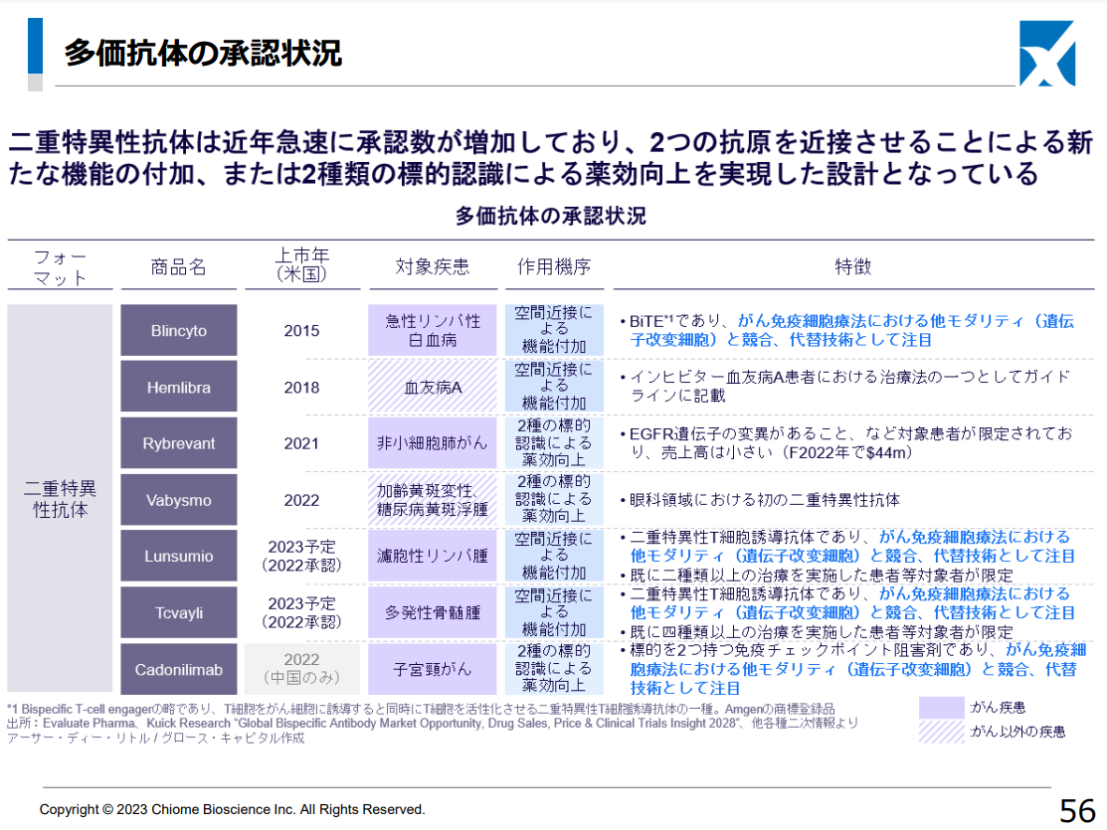Viewport: 1107px width, 830px height.
Task: Click the slide title 多価抗体の承認状況
Action: 203,53
